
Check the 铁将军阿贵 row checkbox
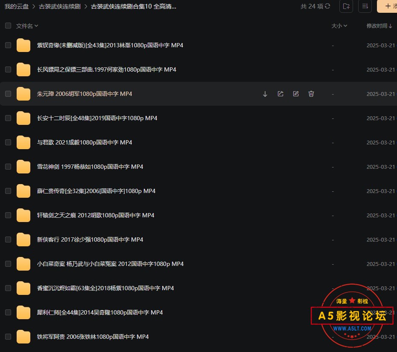[8, 336]
